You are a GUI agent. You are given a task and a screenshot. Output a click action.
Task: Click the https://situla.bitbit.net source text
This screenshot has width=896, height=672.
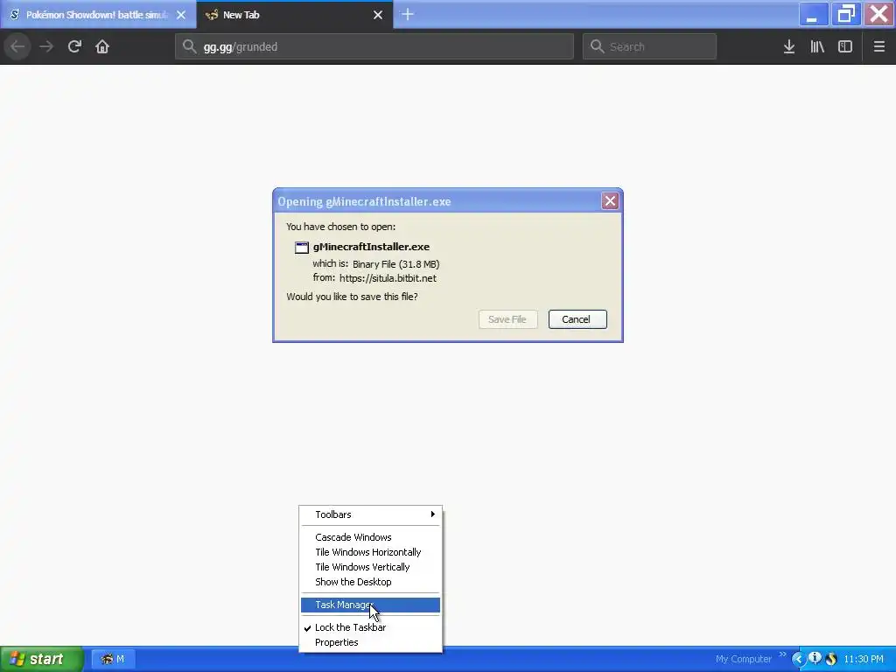tap(388, 278)
